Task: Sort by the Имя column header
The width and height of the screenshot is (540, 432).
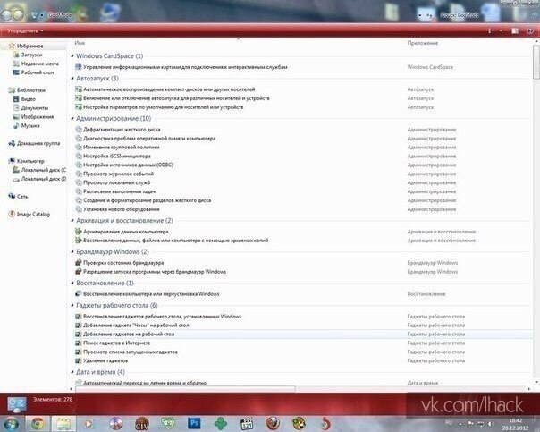Action: (x=80, y=43)
